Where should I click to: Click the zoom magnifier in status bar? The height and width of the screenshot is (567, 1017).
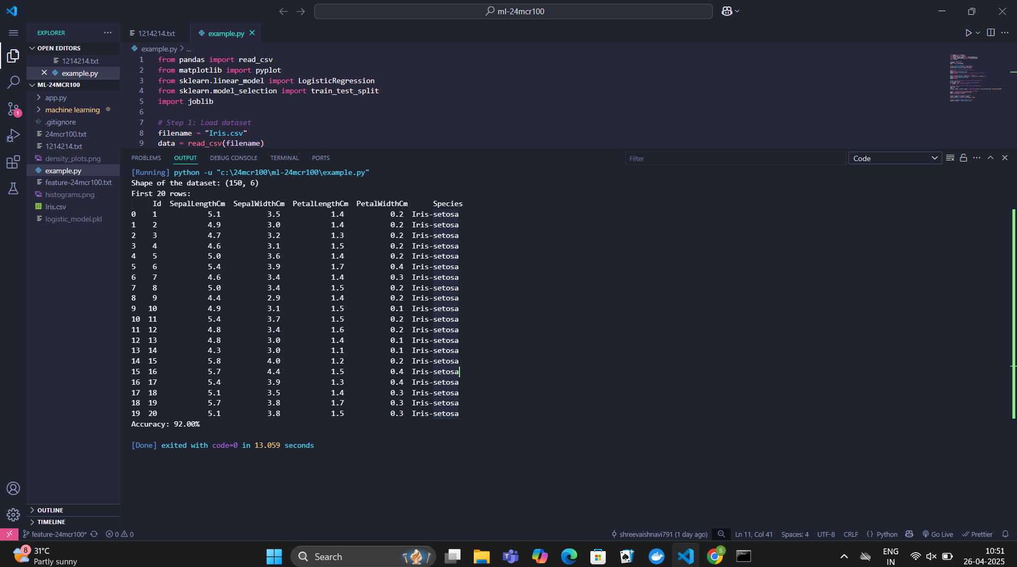721,534
